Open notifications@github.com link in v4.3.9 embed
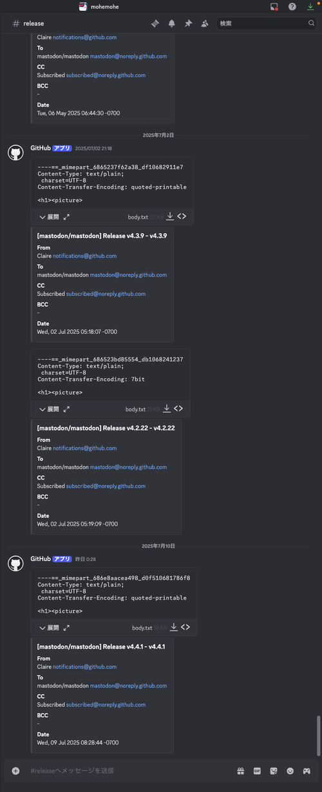The image size is (322, 792). click(x=85, y=255)
